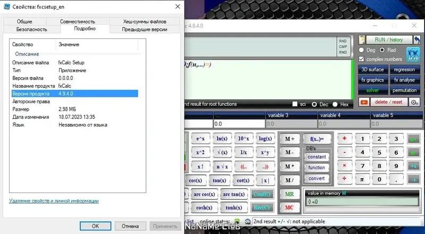Select the Версия продукта 4.9.4.0 row

[x=75, y=94]
